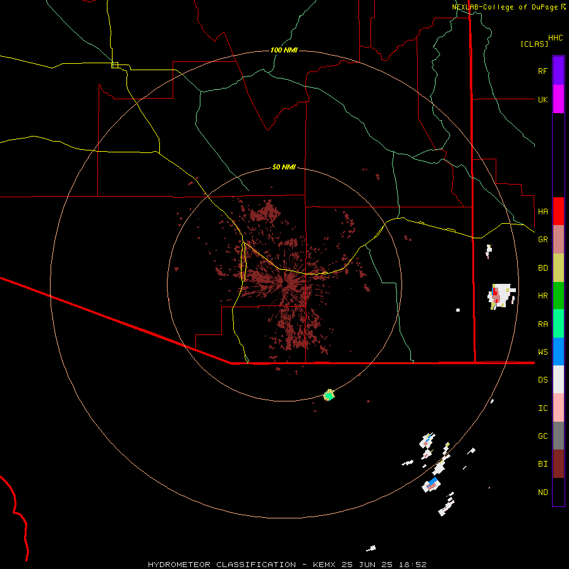Click the HHC product label
The width and height of the screenshot is (569, 569).
point(556,38)
